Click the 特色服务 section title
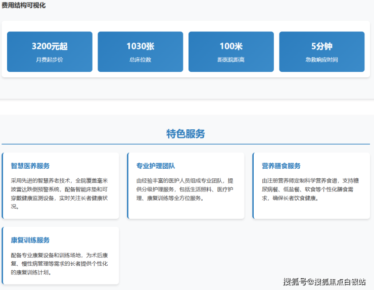 click(x=185, y=134)
